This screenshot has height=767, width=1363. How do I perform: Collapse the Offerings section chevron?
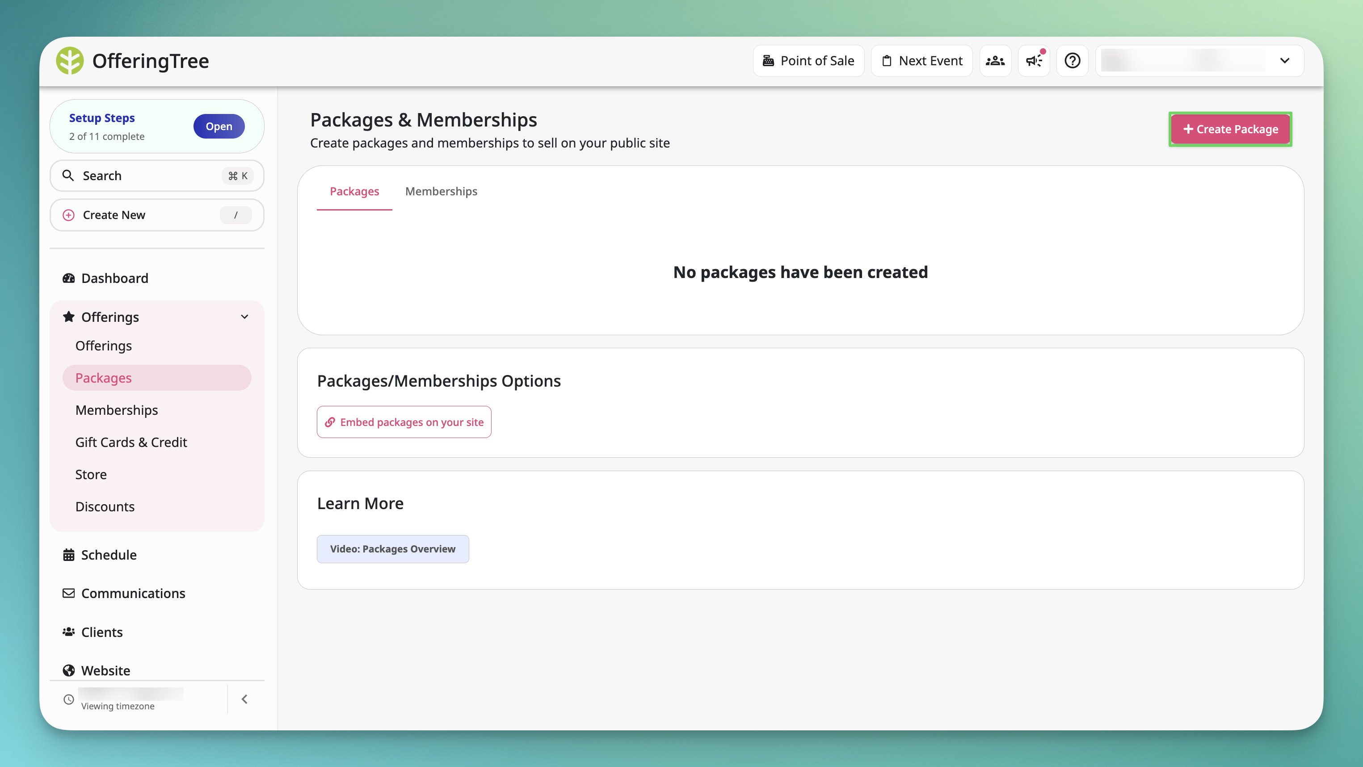[x=244, y=317]
